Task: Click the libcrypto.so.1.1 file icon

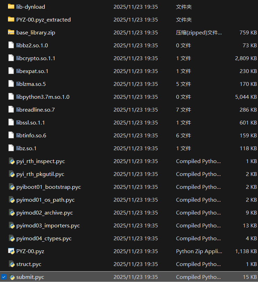Action: click(x=11, y=58)
